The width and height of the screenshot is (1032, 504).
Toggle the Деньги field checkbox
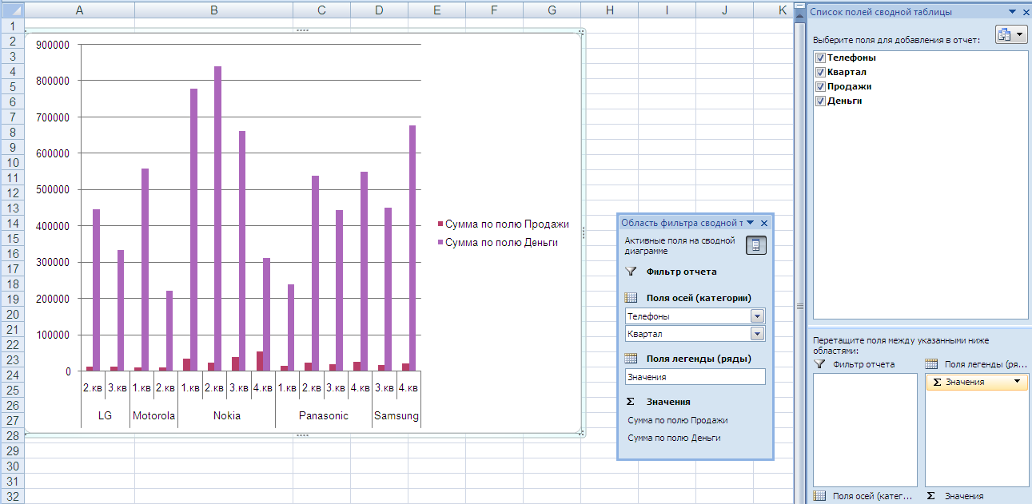click(820, 101)
